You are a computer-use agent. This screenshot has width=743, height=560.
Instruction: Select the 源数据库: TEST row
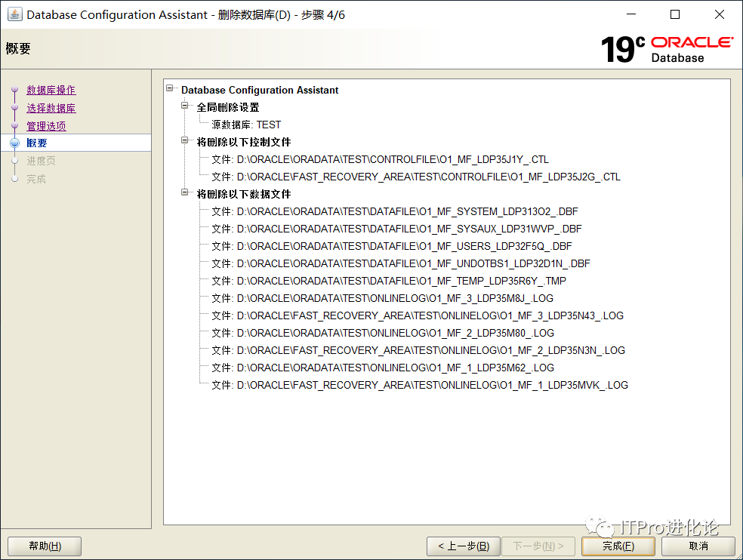pos(246,125)
